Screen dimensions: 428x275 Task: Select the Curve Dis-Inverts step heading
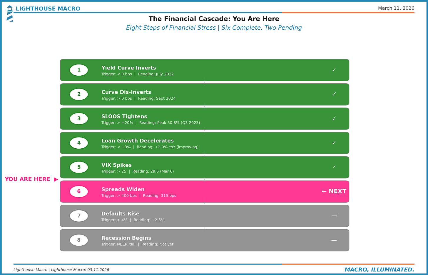point(126,92)
